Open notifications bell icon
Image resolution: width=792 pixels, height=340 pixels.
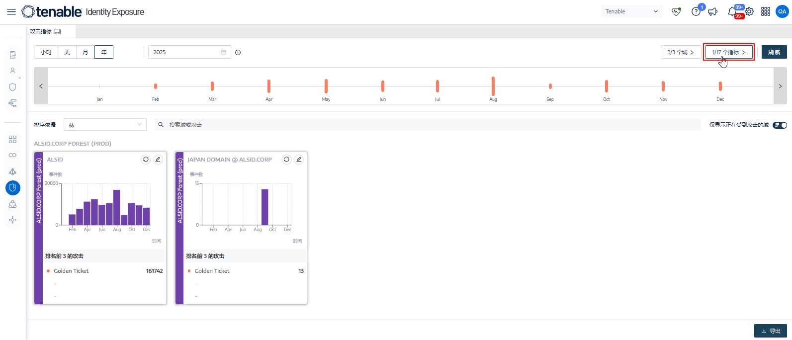click(x=732, y=11)
